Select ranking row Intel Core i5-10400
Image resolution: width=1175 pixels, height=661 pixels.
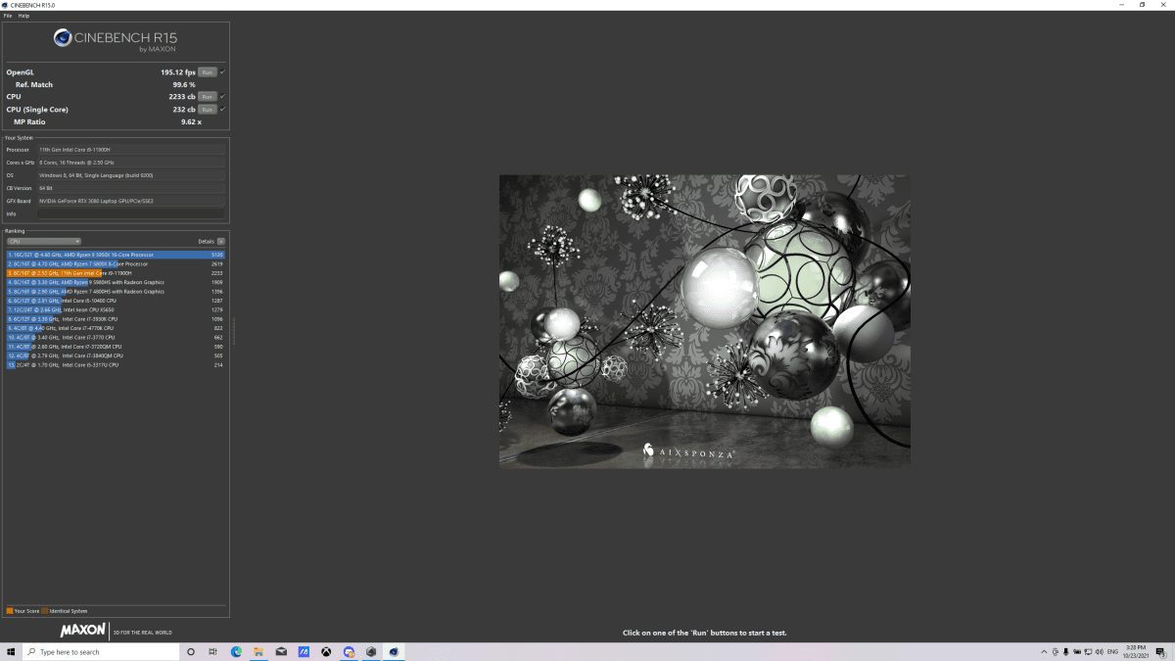116,301
